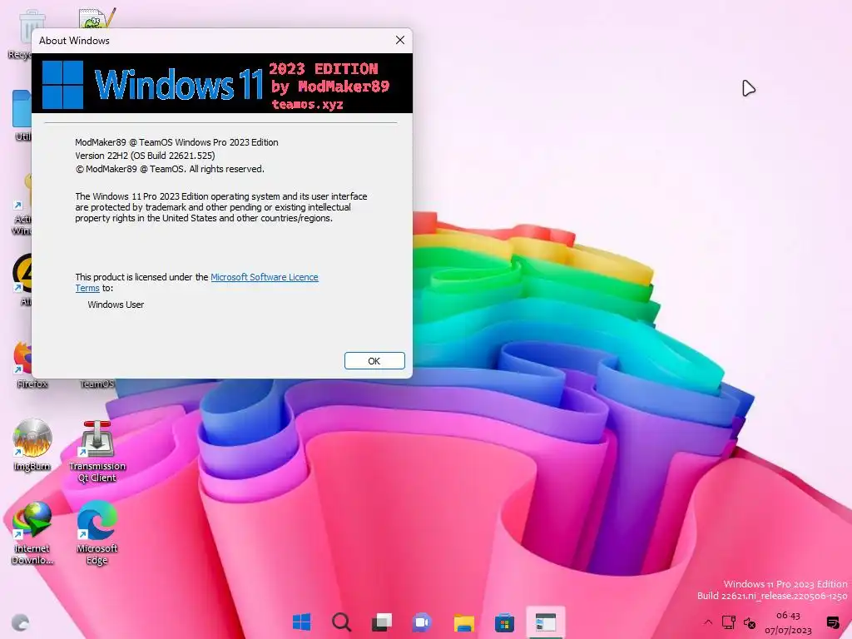Open the ImgBurn desktop shortcut
This screenshot has width=852, height=639.
coord(32,444)
